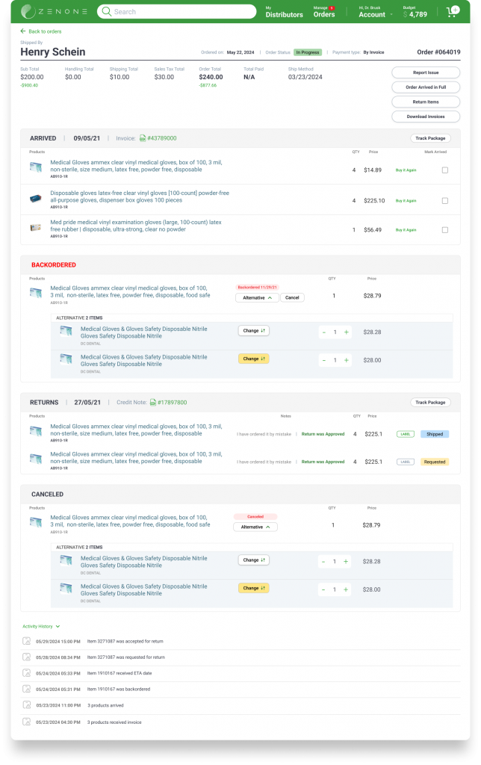This screenshot has height=765, width=481.
Task: Click the back arrow icon to orders
Action: pos(23,31)
